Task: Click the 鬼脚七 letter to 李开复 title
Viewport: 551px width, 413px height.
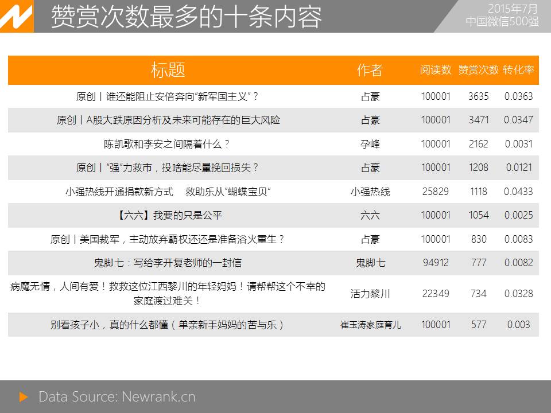Action: tap(168, 263)
